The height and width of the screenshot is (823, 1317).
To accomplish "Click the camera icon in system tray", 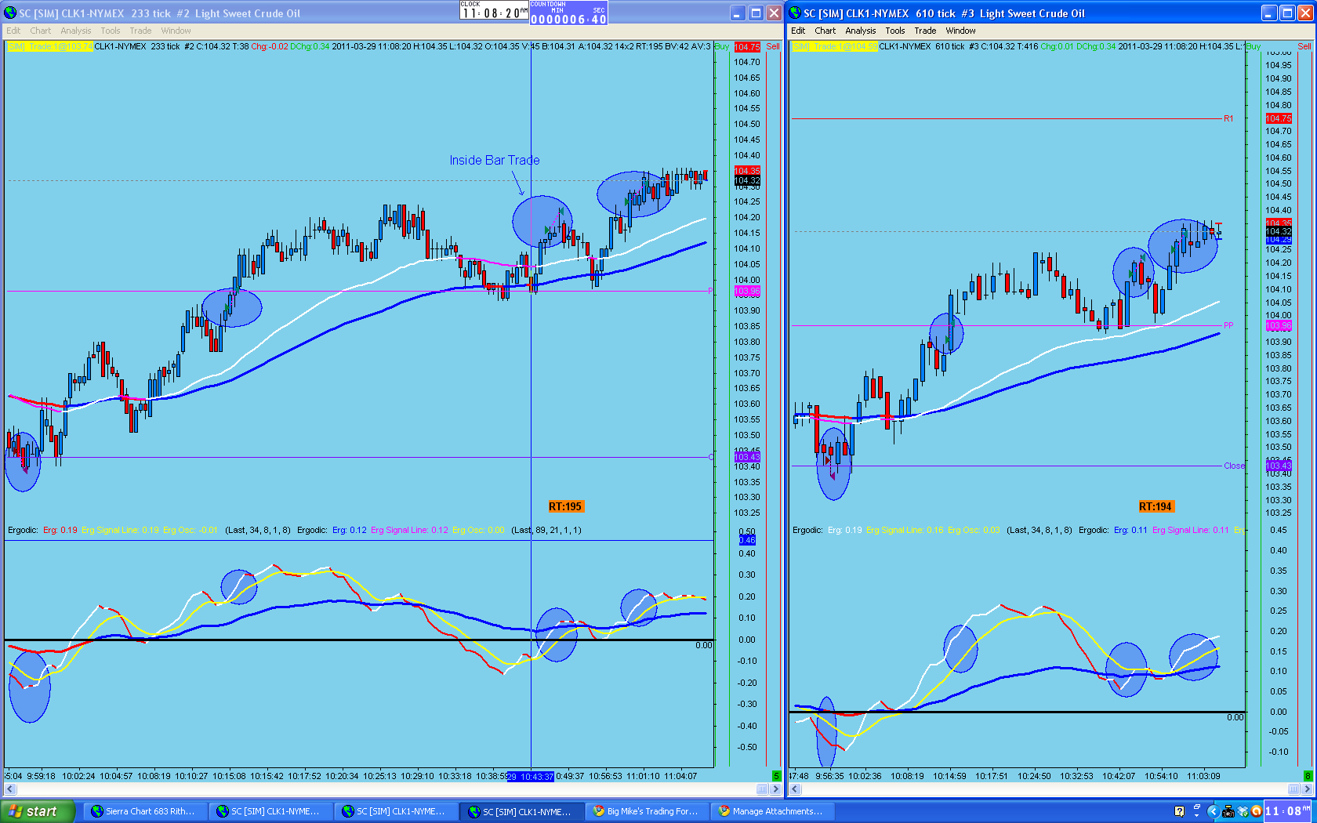I will [x=1228, y=811].
